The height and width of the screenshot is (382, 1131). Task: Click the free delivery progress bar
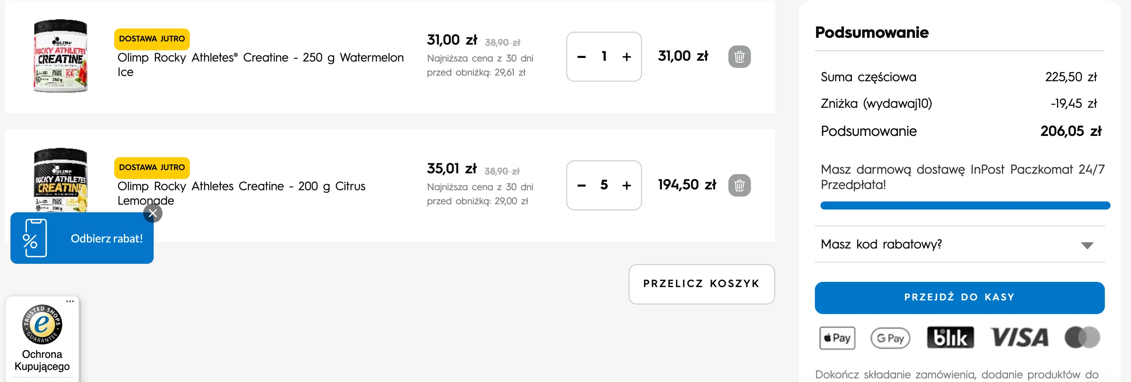pyautogui.click(x=964, y=205)
